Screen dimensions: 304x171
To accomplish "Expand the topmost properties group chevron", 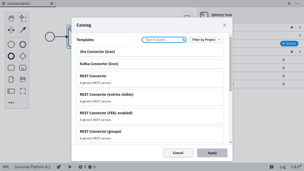I will [x=300, y=27].
